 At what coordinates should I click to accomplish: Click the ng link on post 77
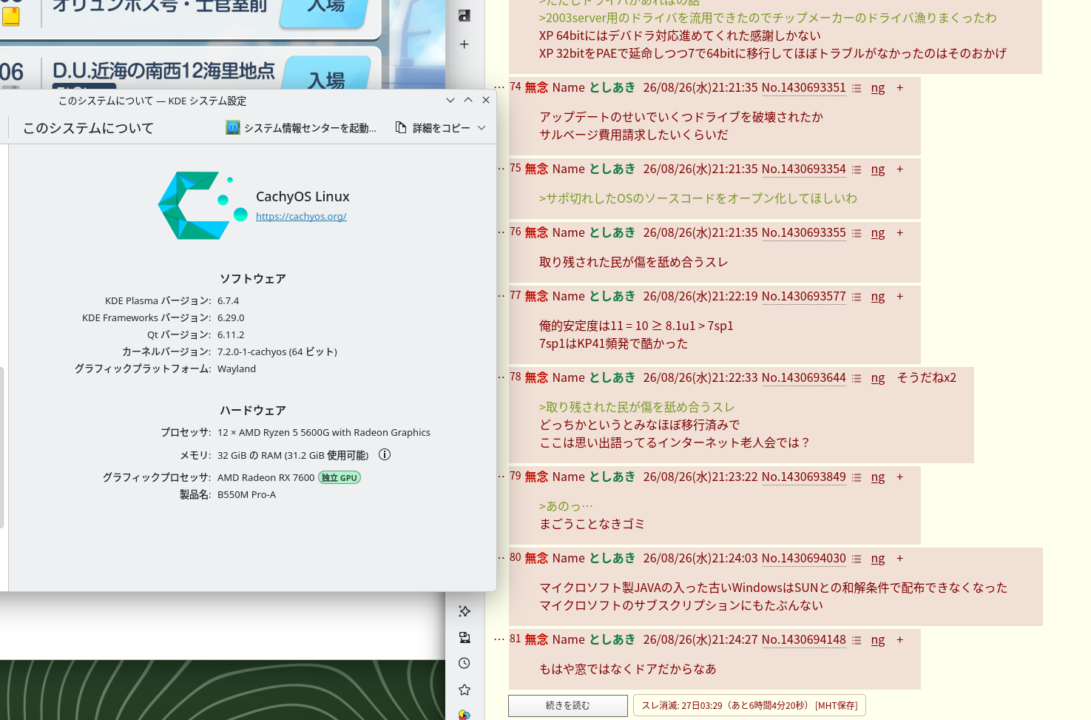click(878, 296)
